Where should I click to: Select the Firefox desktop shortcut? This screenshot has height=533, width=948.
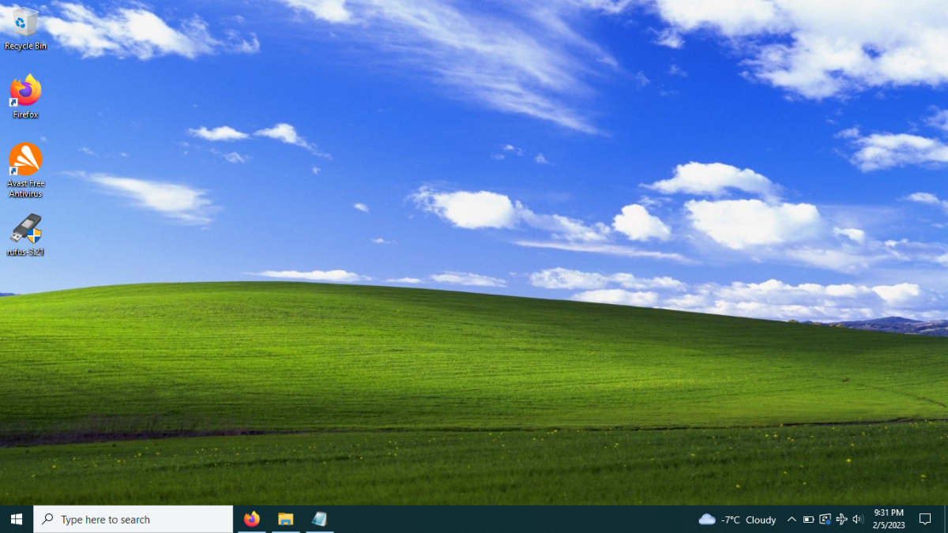click(25, 97)
